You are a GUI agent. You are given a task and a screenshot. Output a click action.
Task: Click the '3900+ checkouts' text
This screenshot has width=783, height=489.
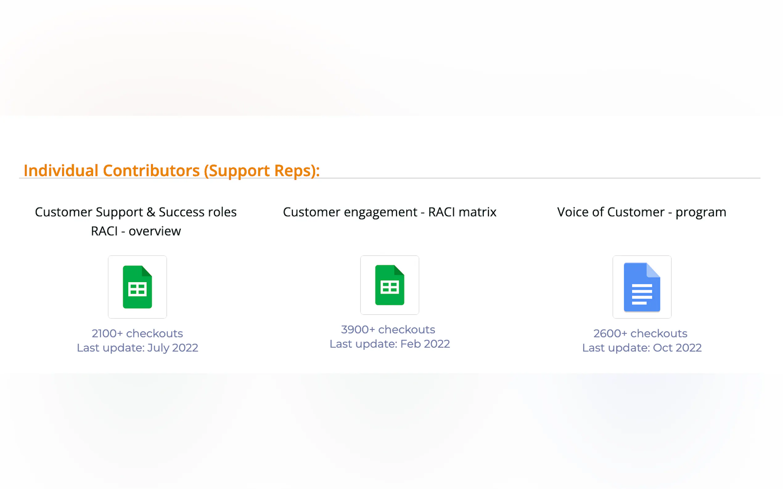click(x=388, y=329)
